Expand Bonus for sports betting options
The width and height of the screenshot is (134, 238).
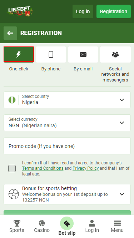(x=67, y=194)
